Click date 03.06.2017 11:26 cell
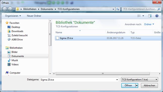This screenshot has height=92, width=163. click(115, 38)
